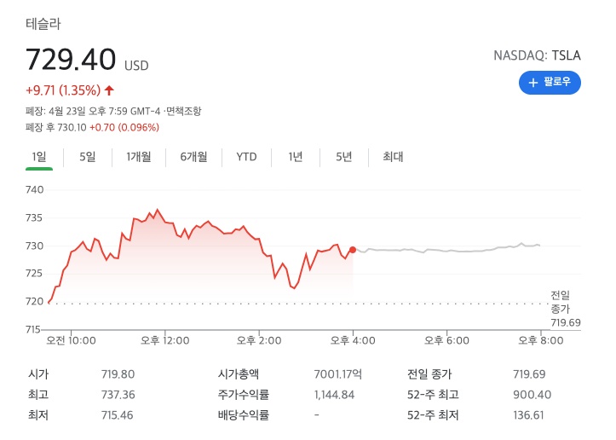This screenshot has height=440, width=616.
Task: Click the red intraday price line peak
Action: pos(156,210)
